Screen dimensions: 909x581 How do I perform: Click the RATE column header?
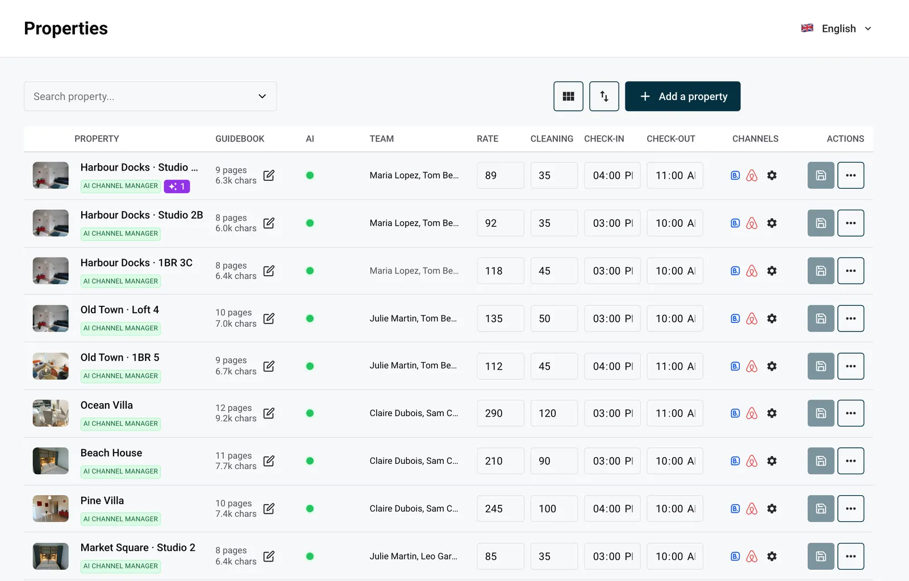[x=487, y=139]
